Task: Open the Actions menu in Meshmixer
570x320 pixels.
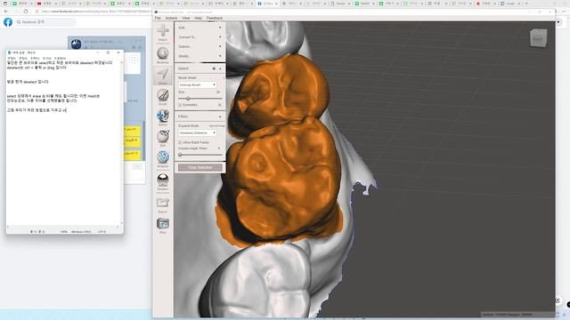Action: [x=171, y=18]
